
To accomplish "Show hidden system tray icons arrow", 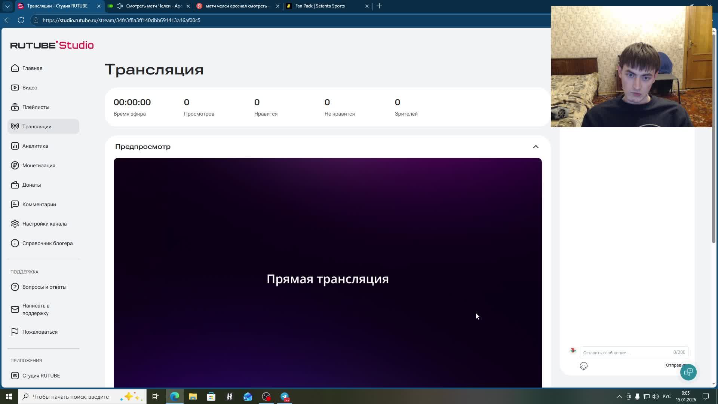I will pyautogui.click(x=619, y=397).
